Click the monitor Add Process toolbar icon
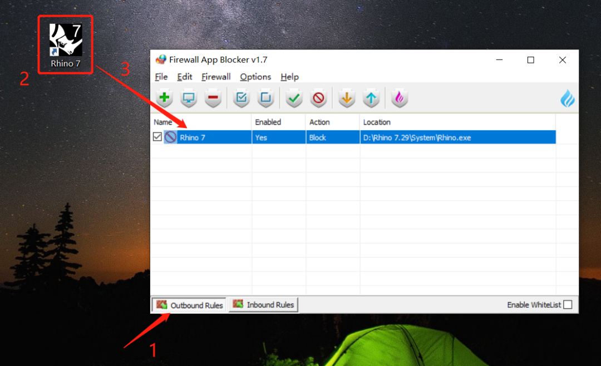 189,98
